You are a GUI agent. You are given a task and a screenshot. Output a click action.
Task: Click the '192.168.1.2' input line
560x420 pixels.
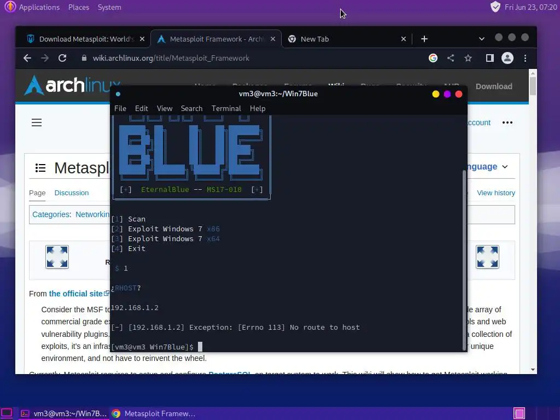(x=135, y=307)
